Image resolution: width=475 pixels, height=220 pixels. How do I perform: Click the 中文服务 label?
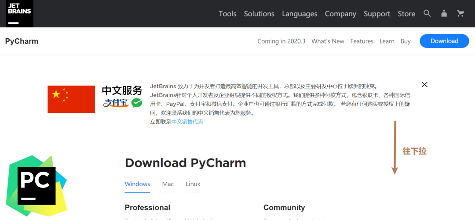(x=122, y=90)
